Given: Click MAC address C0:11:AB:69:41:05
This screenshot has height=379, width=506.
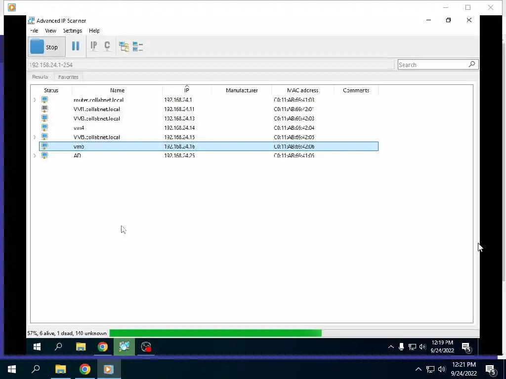Looking at the screenshot, I should point(294,155).
